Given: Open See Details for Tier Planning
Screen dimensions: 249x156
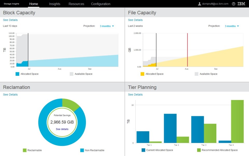Looking at the screenshot, I should click(x=135, y=95).
